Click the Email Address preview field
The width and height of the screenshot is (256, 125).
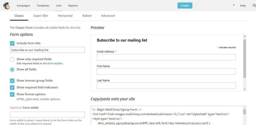pos(166,57)
